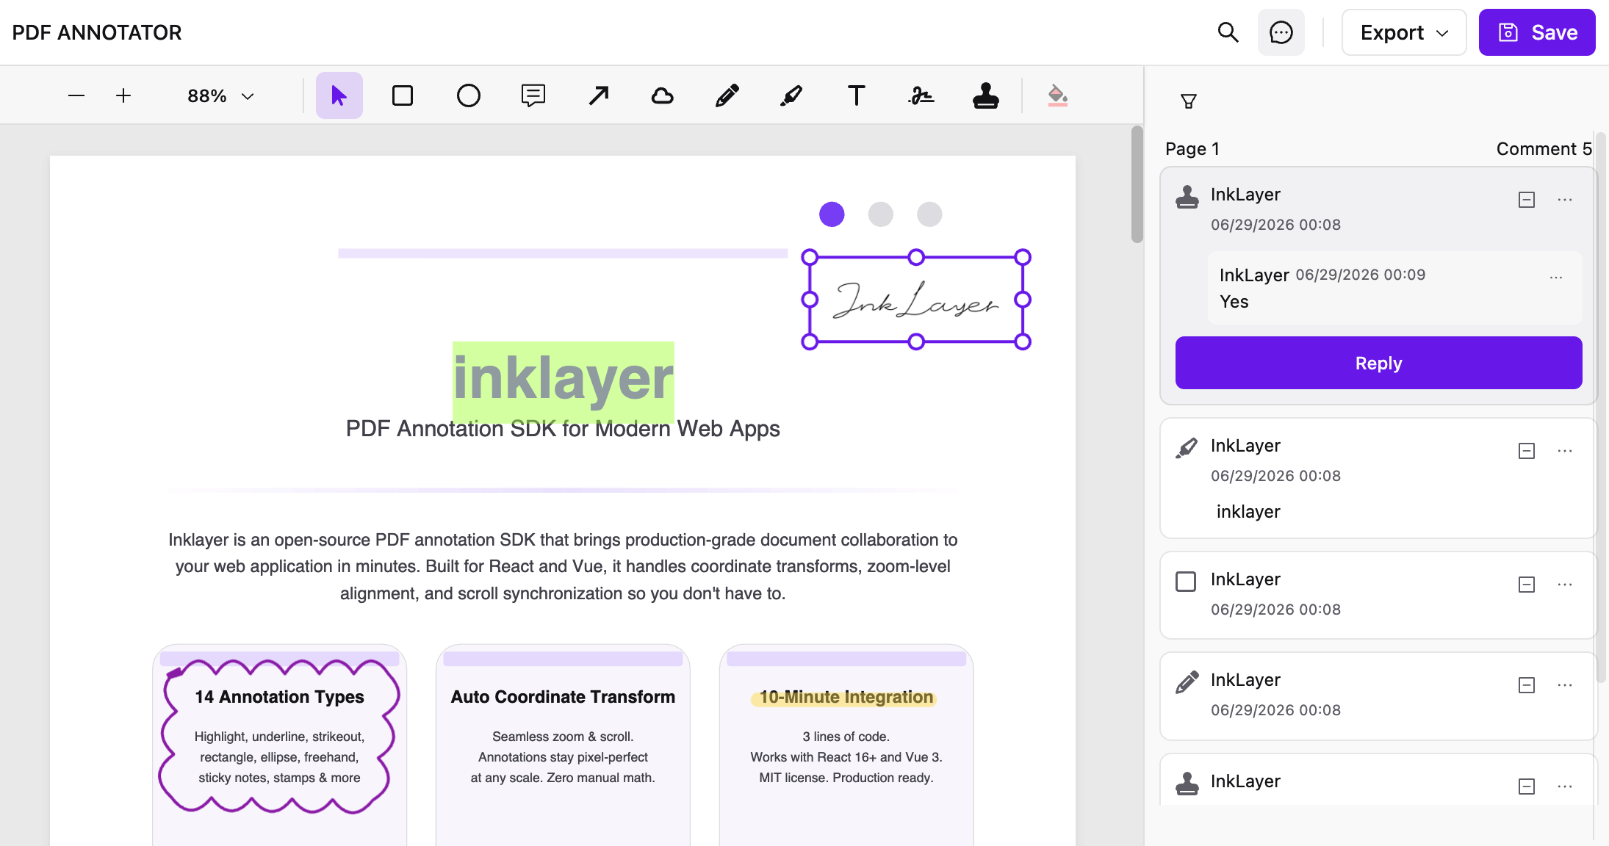Select the cloud annotation around '14 Annotation Types'

[279, 736]
